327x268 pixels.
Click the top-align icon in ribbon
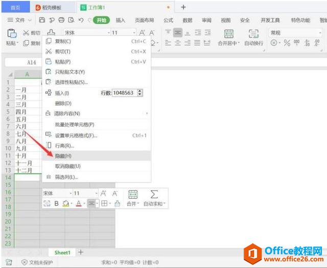click(168, 33)
